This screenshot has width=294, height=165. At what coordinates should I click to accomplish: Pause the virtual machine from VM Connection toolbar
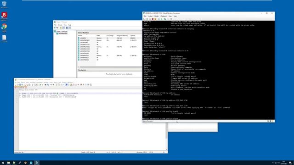[159, 19]
